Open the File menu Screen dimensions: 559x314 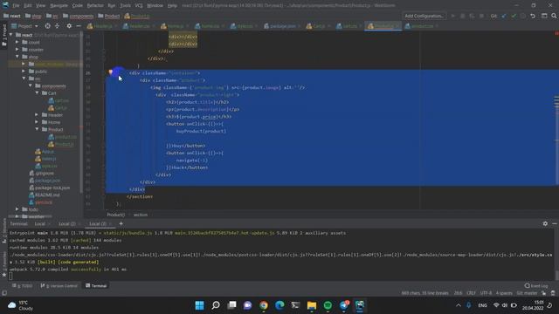coord(16,6)
